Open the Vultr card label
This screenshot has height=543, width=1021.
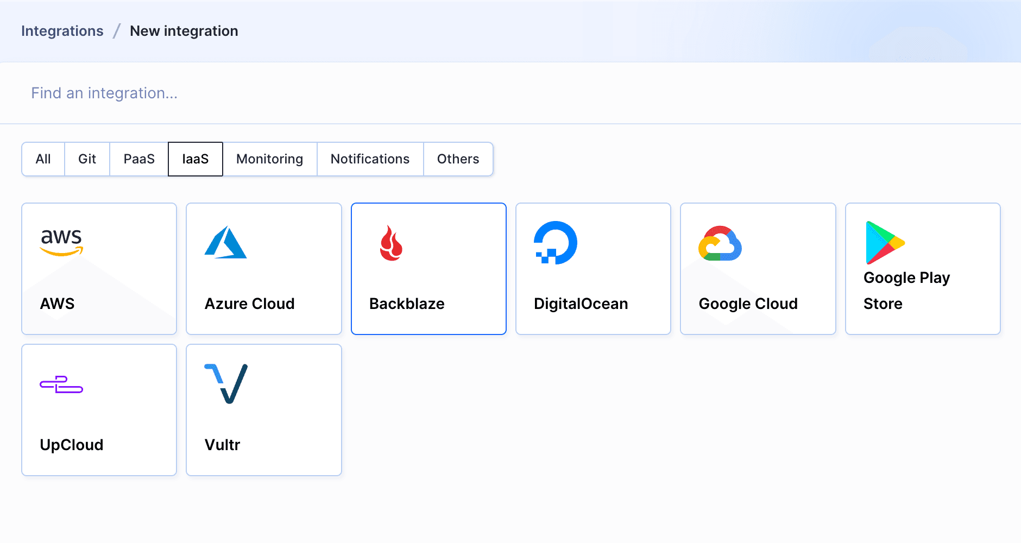pyautogui.click(x=223, y=445)
